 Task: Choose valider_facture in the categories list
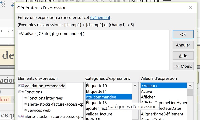pyautogui.click(x=99, y=114)
